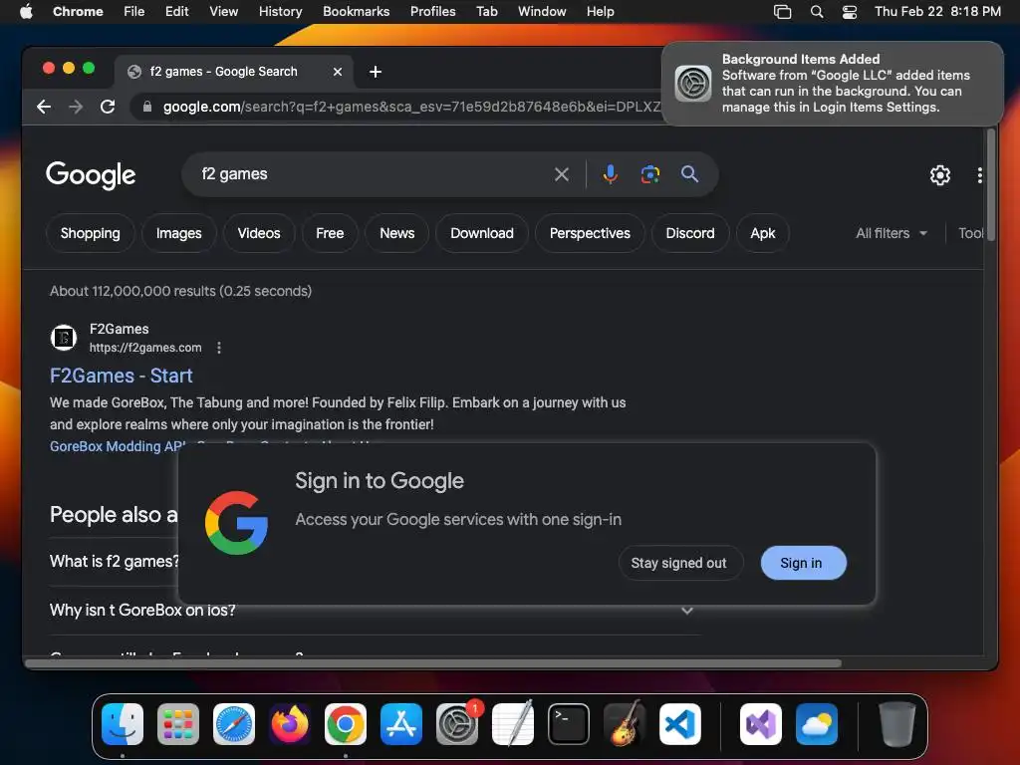Image resolution: width=1020 pixels, height=765 pixels.
Task: Click the browser back arrow
Action: tap(44, 107)
